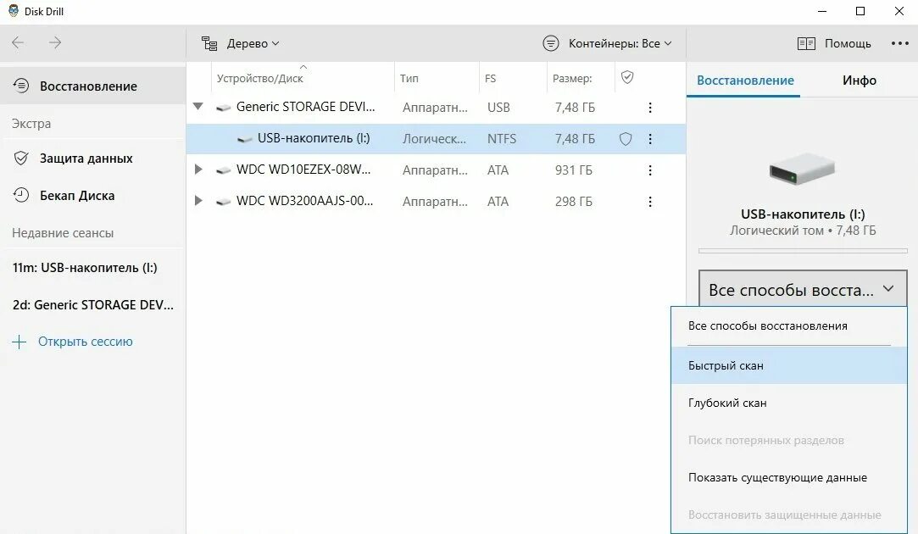Viewport: 918px width, 534px height.
Task: Sort by Размер column header
Action: coord(572,79)
